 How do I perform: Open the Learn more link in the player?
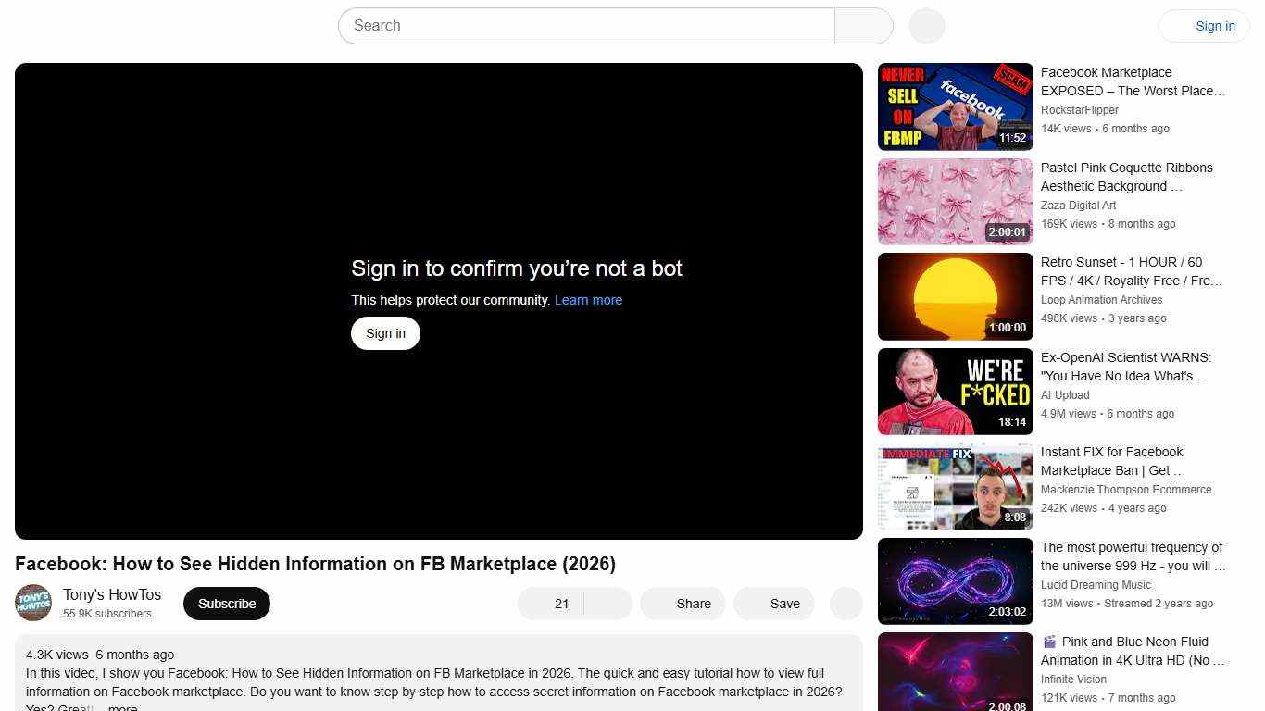point(588,299)
